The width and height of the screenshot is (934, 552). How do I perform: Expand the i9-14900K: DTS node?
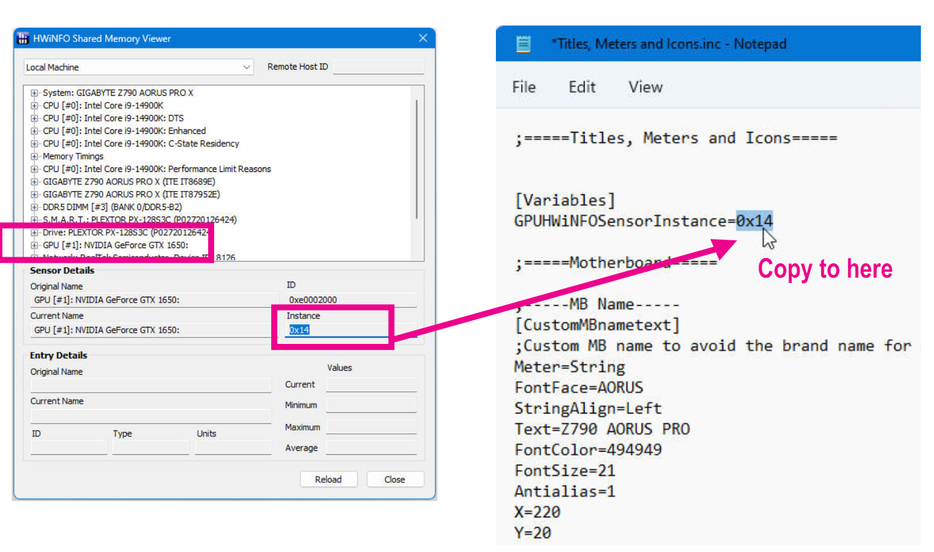click(35, 118)
